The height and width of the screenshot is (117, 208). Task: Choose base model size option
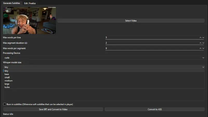(x=104, y=74)
